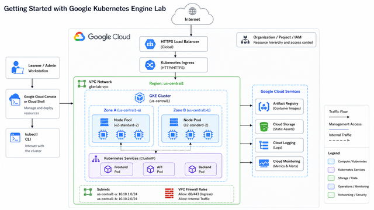
Task: Click the "Traffic Flow" legend label
Action: [338, 111]
